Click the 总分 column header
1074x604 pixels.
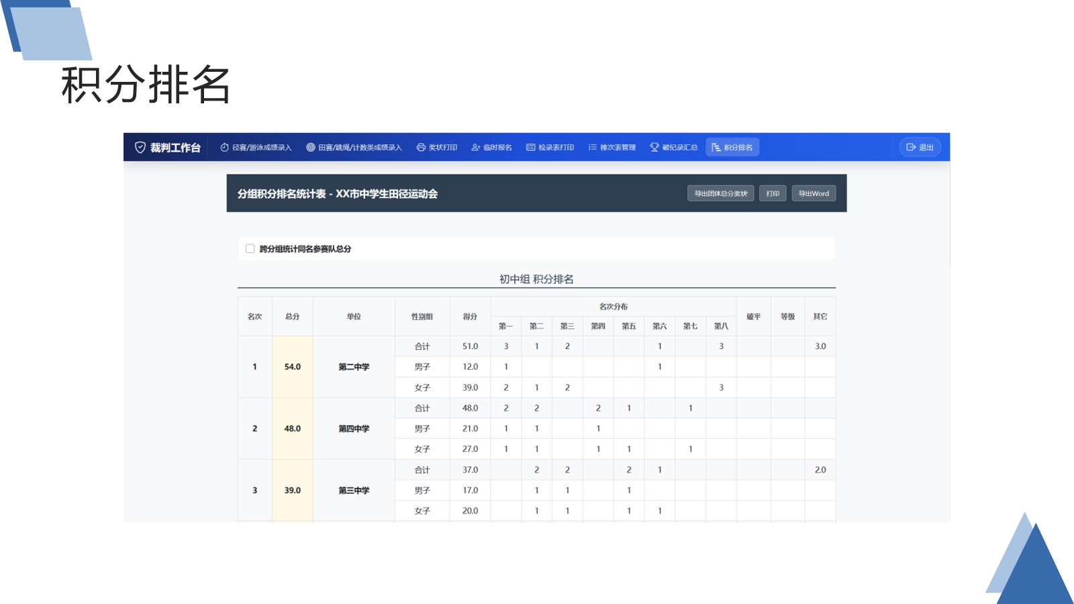[x=293, y=317]
